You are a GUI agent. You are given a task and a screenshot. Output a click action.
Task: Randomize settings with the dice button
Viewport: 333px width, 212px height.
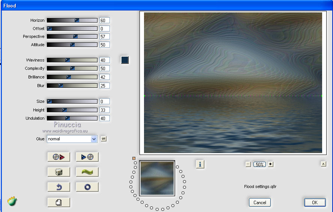pyautogui.click(x=58, y=172)
